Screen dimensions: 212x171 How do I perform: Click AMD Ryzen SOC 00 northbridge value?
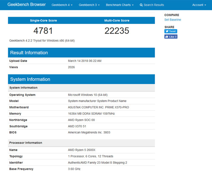[81, 120]
